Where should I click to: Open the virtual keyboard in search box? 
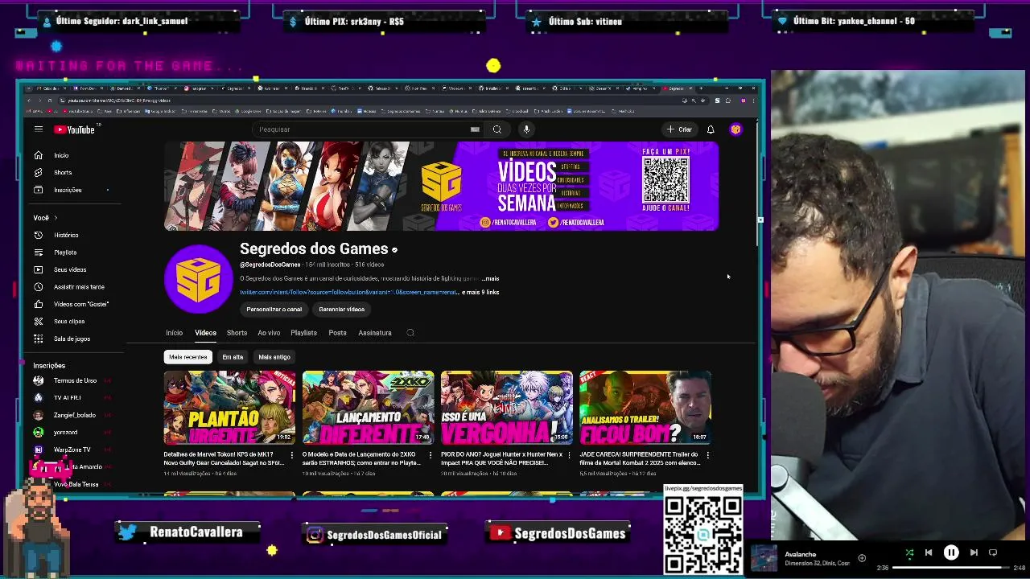[x=475, y=129]
